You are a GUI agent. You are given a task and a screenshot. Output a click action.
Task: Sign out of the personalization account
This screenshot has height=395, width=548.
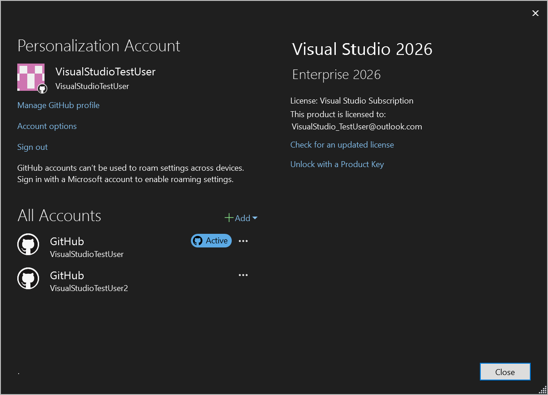point(32,147)
